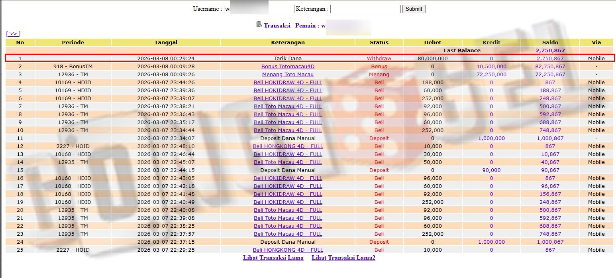616x278 pixels.
Task: Open row 7 Beli Toto Macau link
Action: click(288, 106)
